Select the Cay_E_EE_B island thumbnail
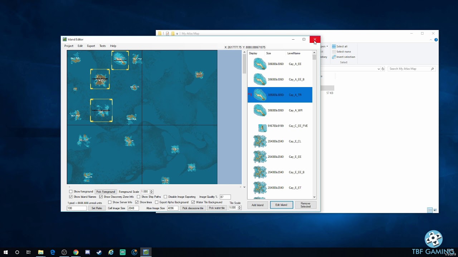458x257 pixels. (x=260, y=172)
